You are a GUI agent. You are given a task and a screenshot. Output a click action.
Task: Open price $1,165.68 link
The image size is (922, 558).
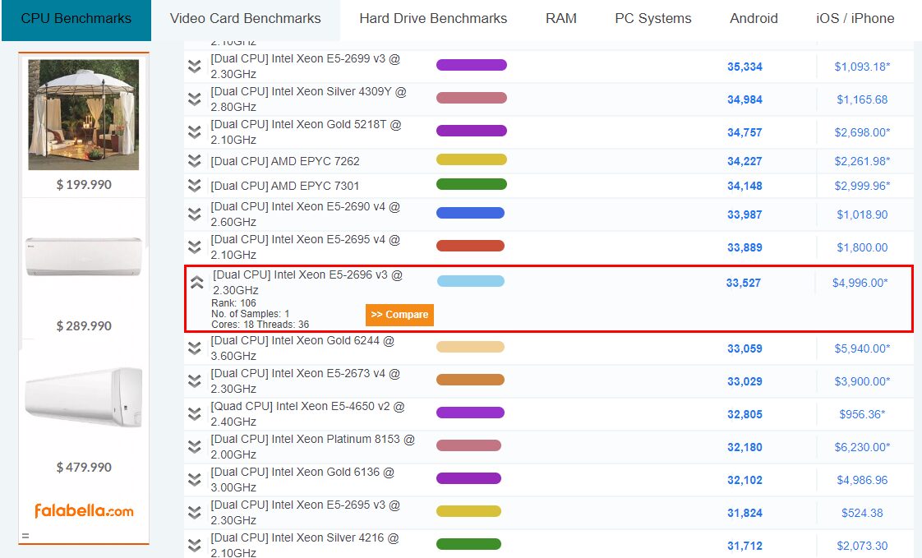pyautogui.click(x=862, y=100)
